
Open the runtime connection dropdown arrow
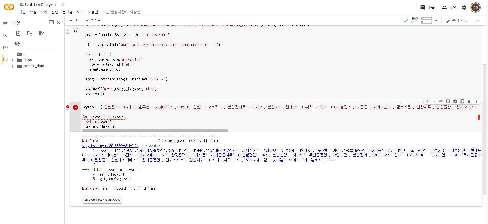(x=436, y=21)
